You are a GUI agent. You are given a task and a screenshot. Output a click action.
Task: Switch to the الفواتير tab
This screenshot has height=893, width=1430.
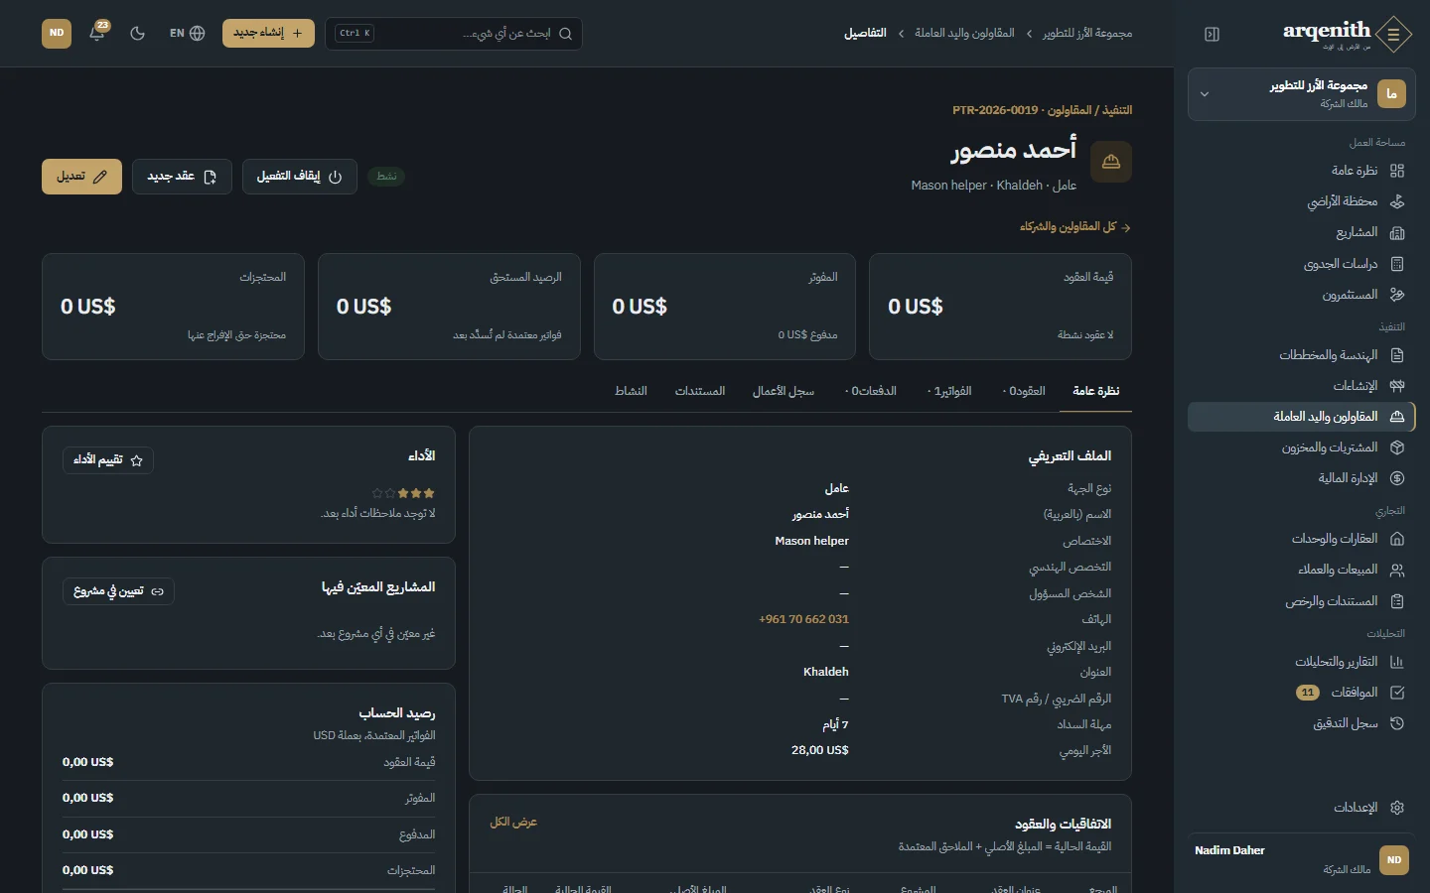pos(949,391)
